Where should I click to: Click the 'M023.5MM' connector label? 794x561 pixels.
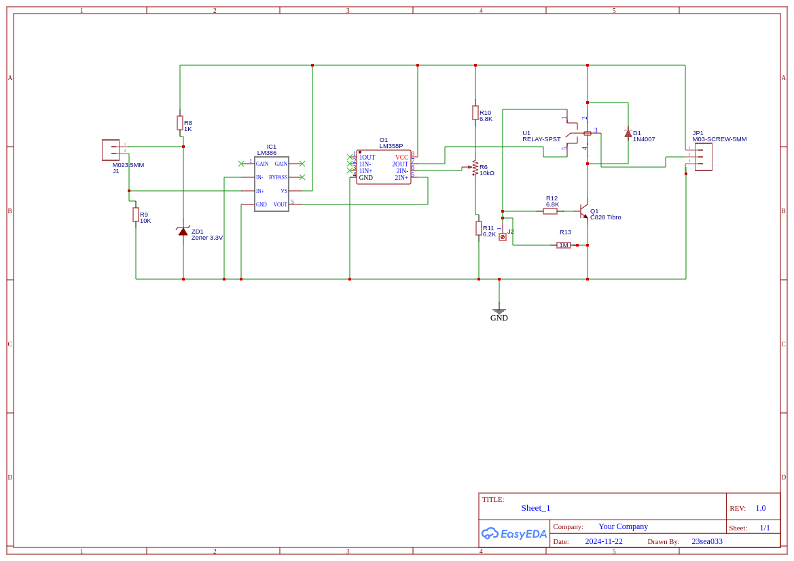pos(128,164)
